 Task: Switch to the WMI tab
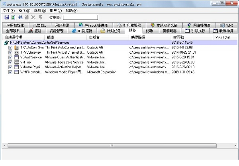pyautogui.click(x=227, y=25)
